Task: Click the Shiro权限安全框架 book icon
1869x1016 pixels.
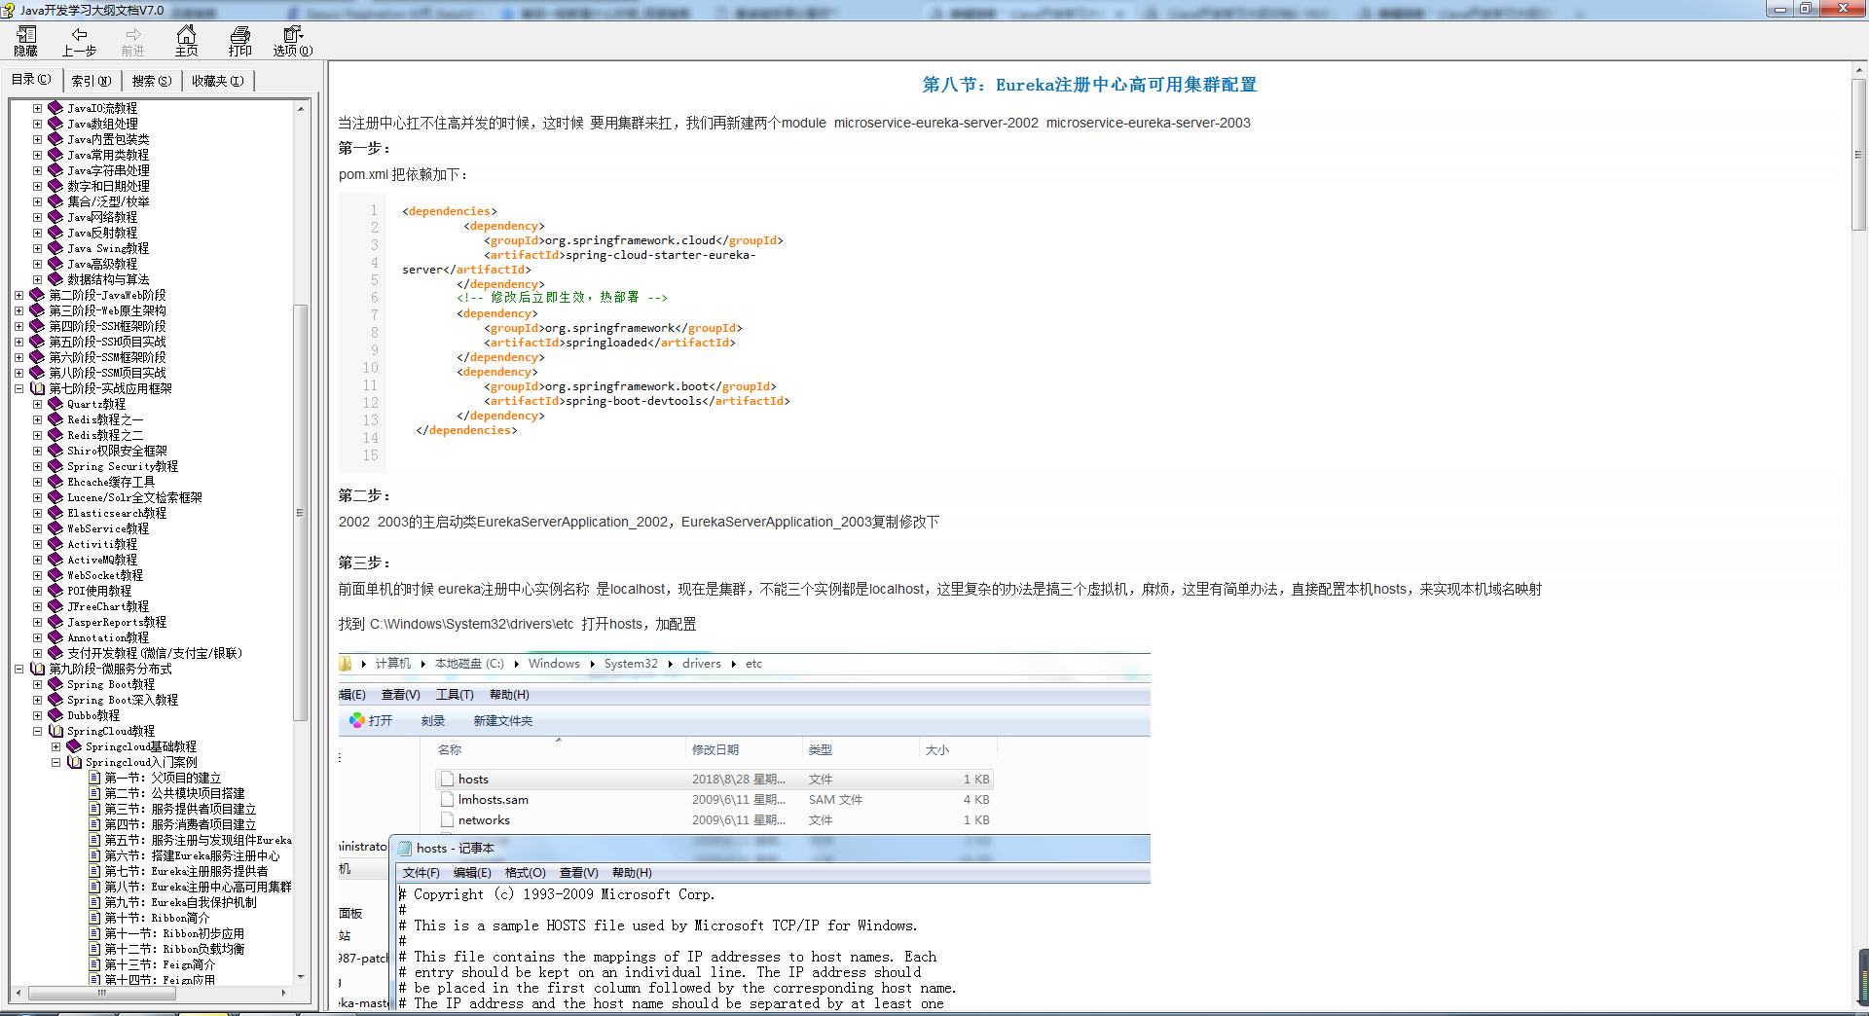Action: 55,451
